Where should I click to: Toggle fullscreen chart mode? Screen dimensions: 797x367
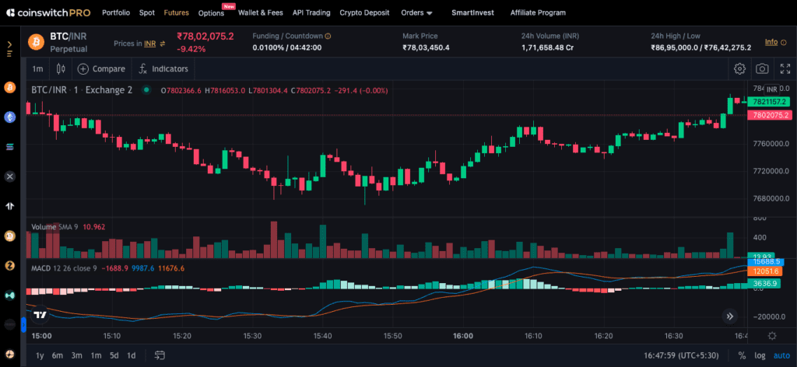(785, 68)
